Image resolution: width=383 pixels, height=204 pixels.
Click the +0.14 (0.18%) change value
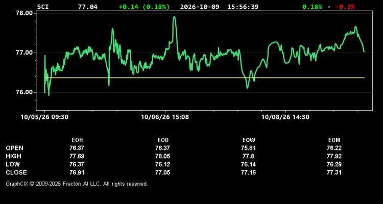[144, 7]
